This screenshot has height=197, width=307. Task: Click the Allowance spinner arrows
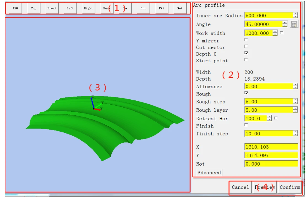click(x=295, y=86)
